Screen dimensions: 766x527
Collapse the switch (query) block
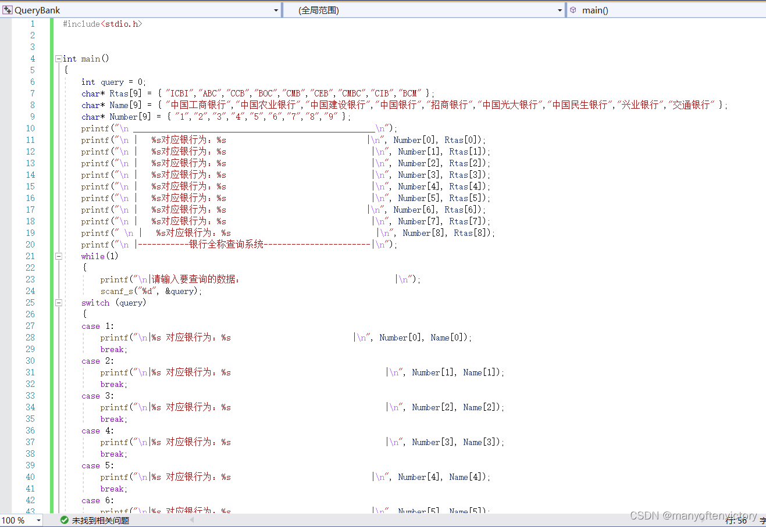59,303
